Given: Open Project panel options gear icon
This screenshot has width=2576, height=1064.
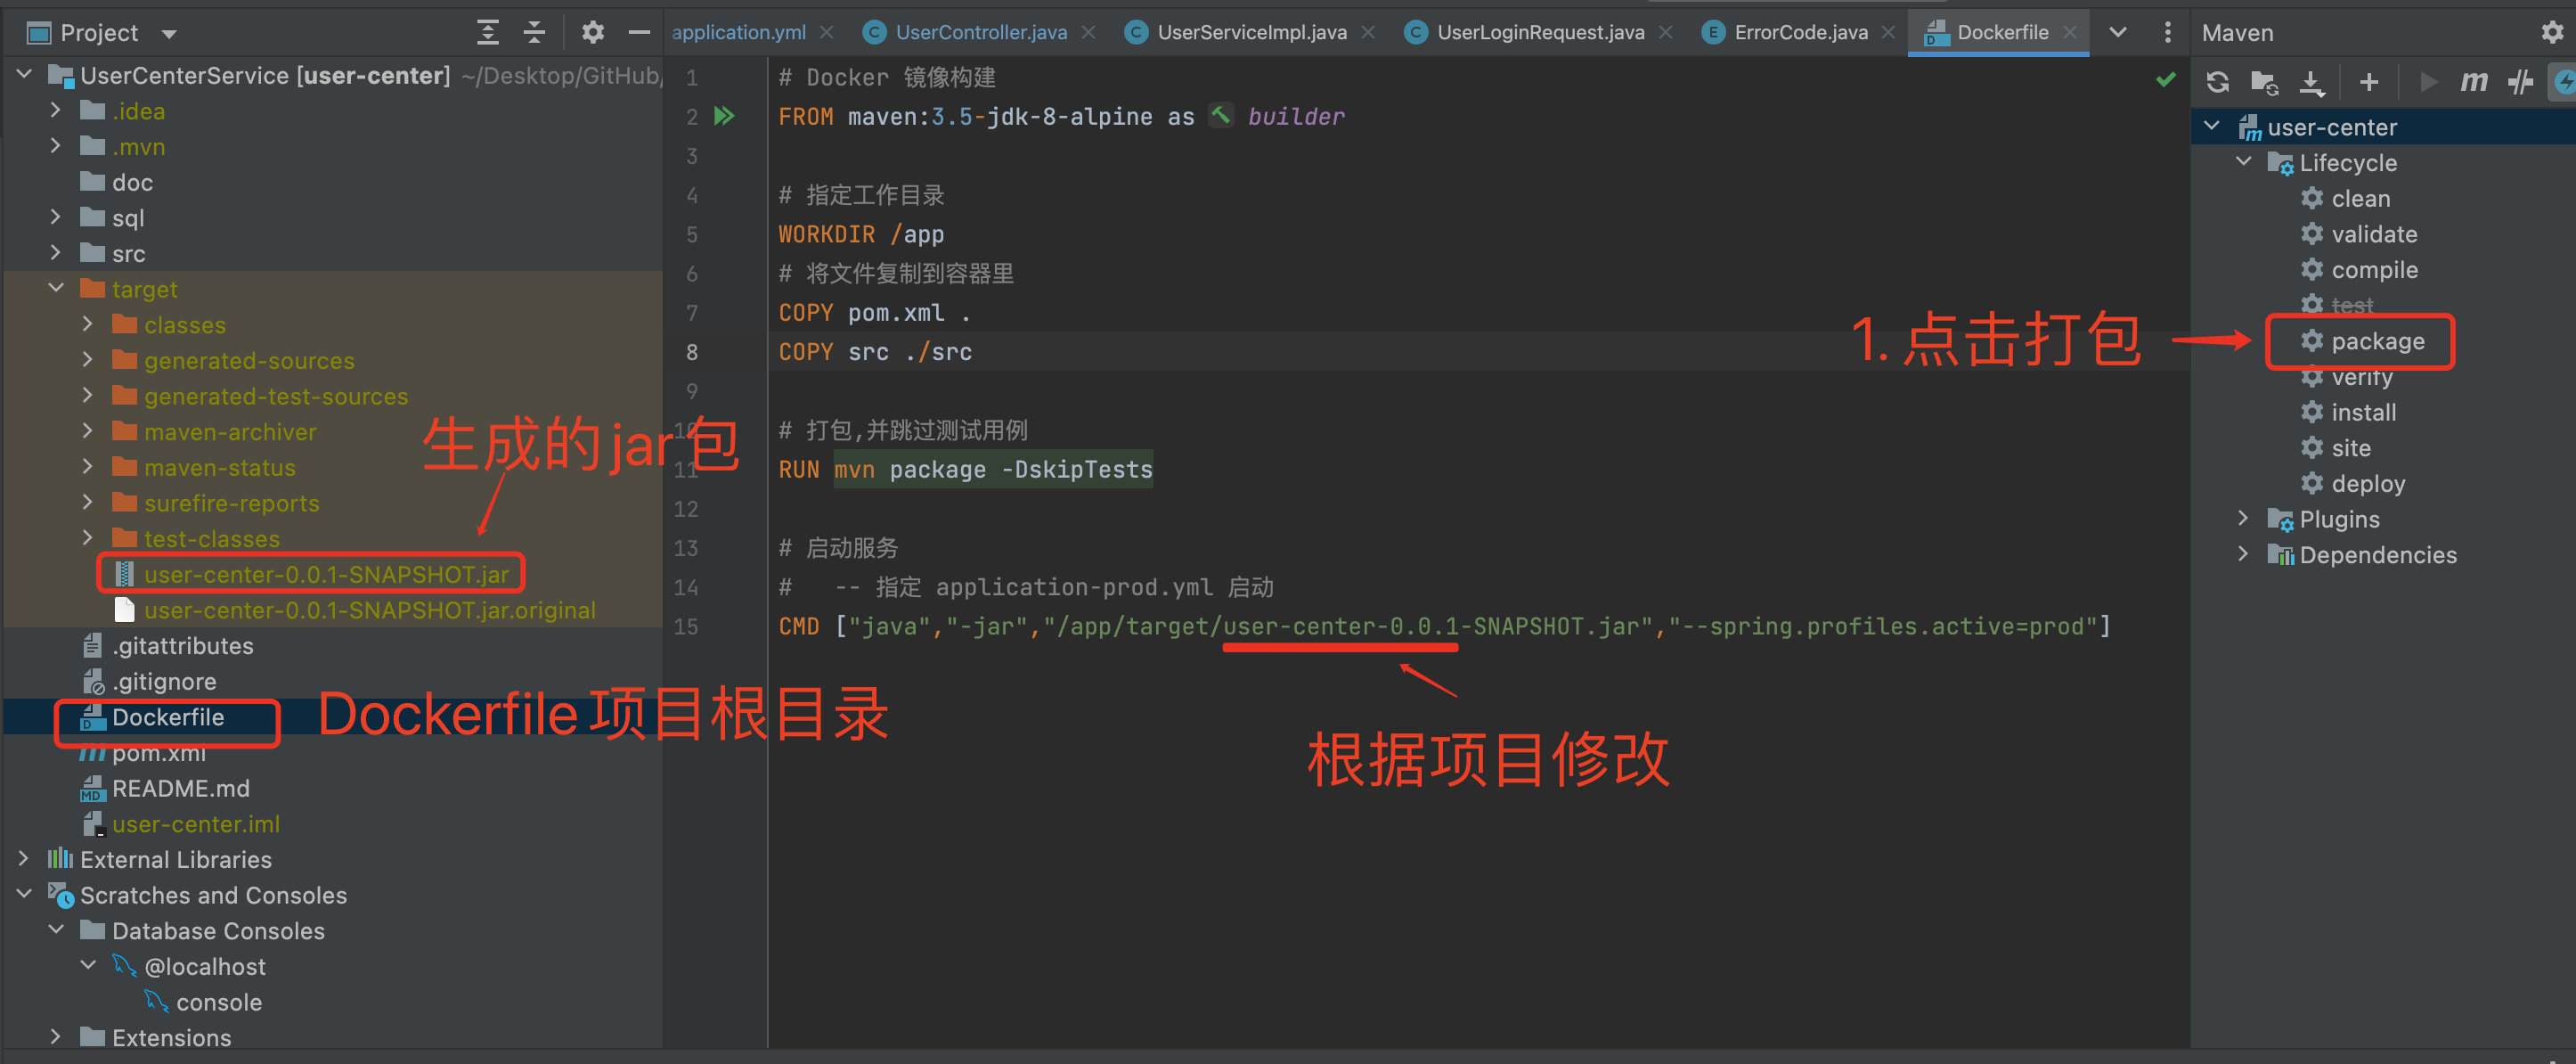Looking at the screenshot, I should coord(593,32).
